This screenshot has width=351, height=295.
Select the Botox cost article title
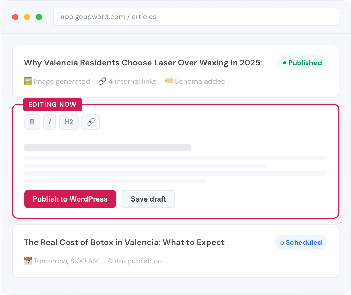(124, 242)
